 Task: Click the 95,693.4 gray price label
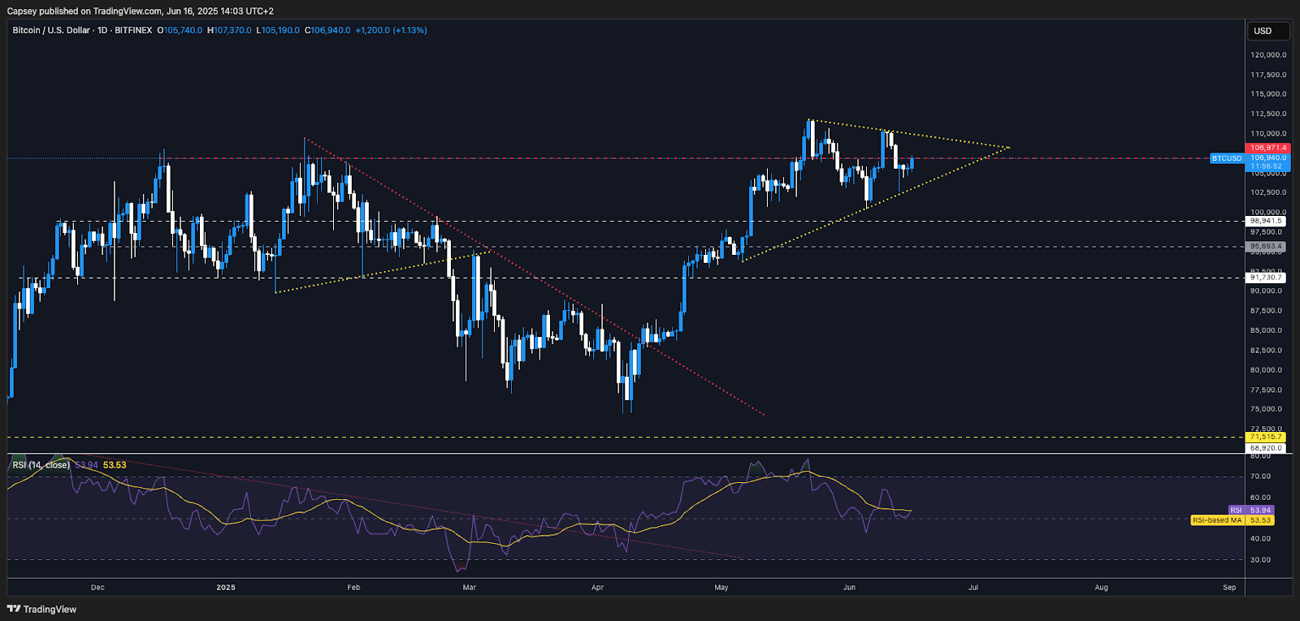tap(1266, 246)
